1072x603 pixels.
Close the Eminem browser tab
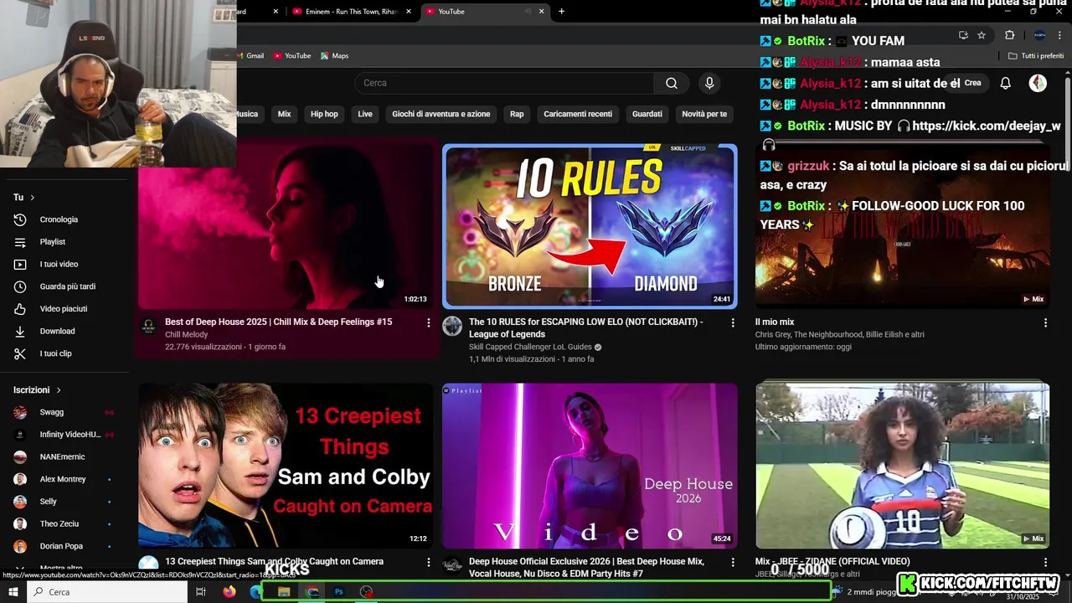click(x=409, y=12)
